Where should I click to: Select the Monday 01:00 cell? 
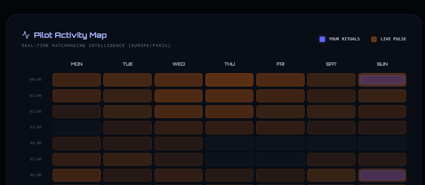[x=77, y=96]
